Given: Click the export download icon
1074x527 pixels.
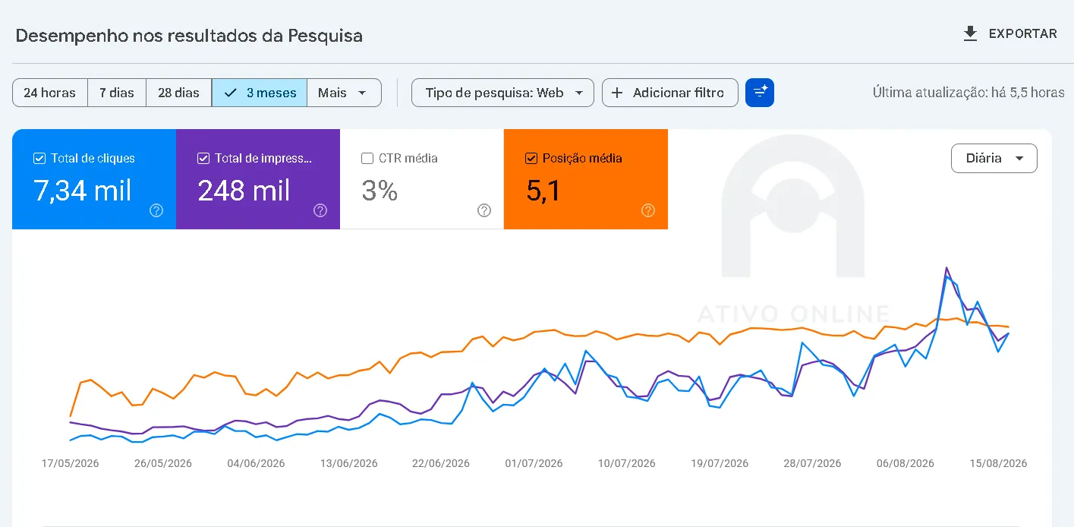Looking at the screenshot, I should (970, 34).
